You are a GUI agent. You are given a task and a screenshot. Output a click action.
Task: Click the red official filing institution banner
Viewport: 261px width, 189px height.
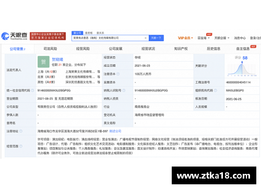(x=48, y=36)
